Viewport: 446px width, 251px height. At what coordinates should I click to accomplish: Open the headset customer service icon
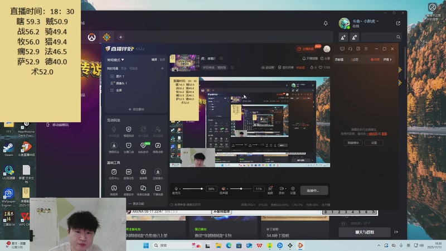coord(350,49)
